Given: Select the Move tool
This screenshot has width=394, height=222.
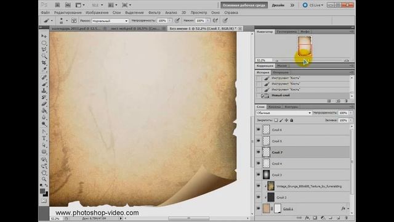Looking at the screenshot, I should pyautogui.click(x=44, y=36).
